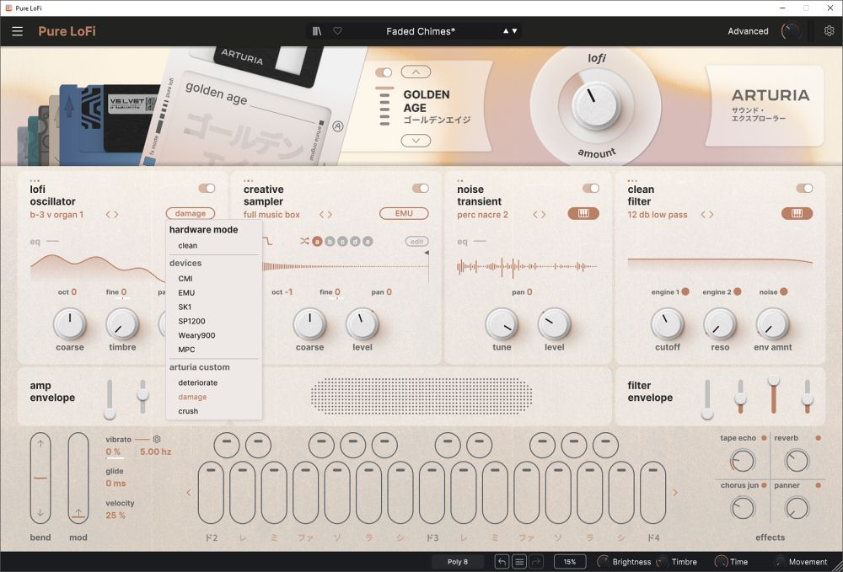Click the Advanced button
This screenshot has width=843, height=572.
748,31
